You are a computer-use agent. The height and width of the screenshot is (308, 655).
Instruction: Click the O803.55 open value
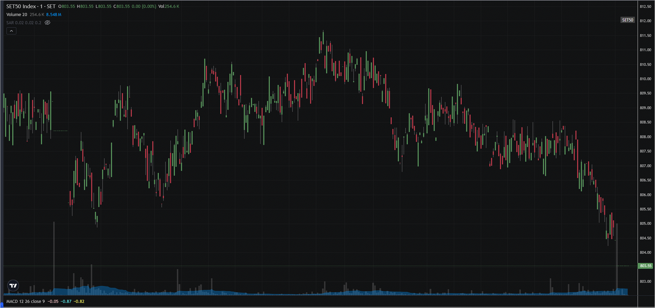pos(67,6)
